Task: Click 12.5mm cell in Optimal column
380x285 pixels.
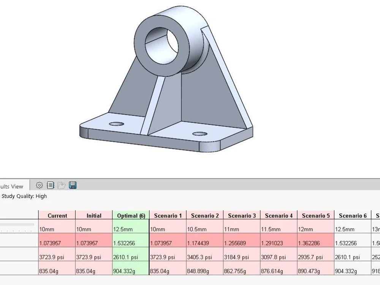Action: (x=131, y=226)
